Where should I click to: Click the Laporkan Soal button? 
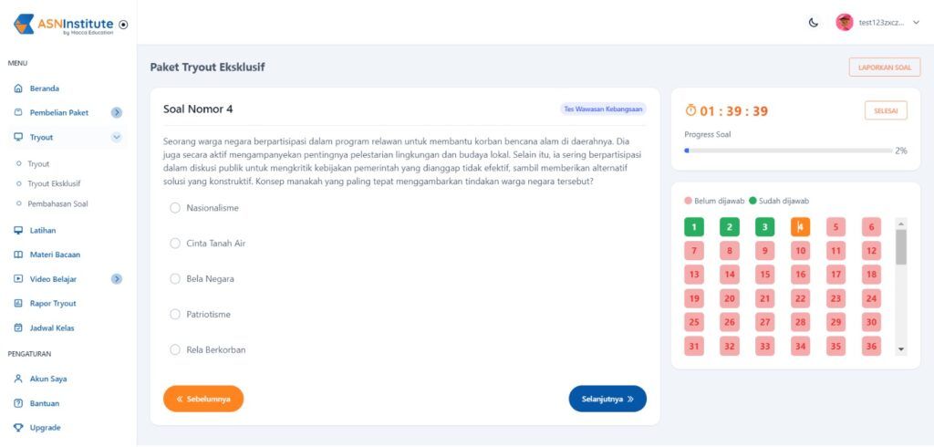pyautogui.click(x=884, y=68)
